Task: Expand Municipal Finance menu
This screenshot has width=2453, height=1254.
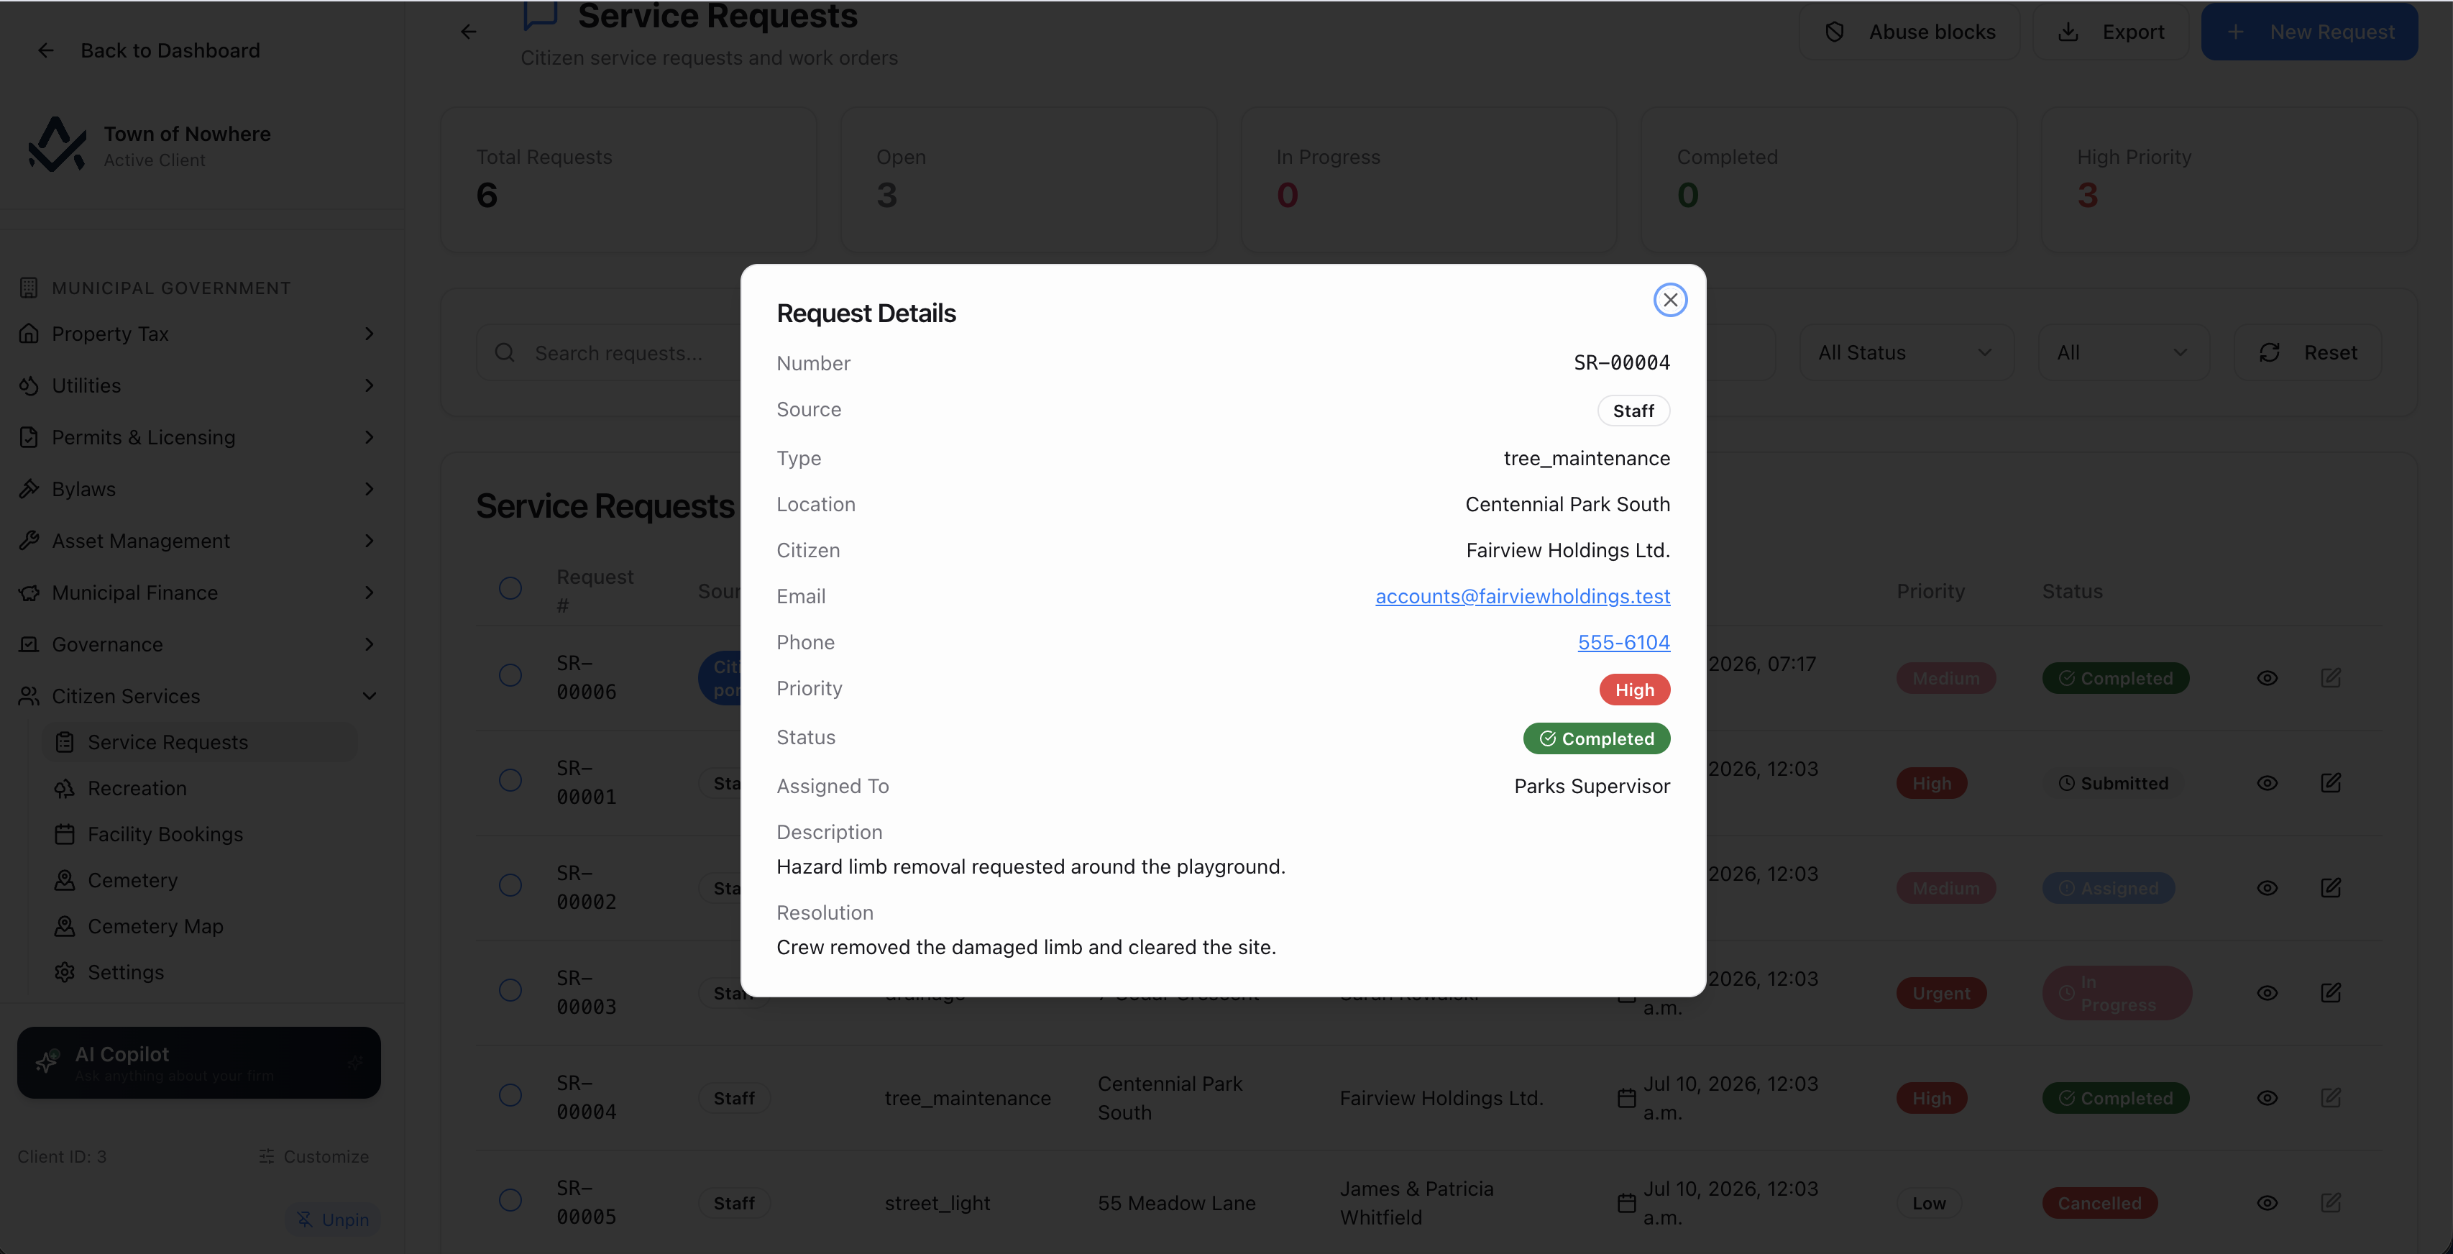Action: [x=198, y=592]
